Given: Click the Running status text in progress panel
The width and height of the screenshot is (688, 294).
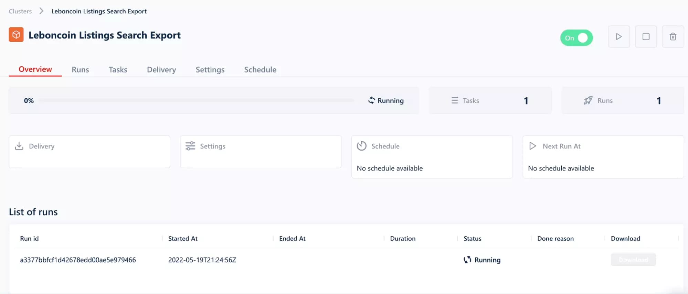Looking at the screenshot, I should tap(391, 100).
